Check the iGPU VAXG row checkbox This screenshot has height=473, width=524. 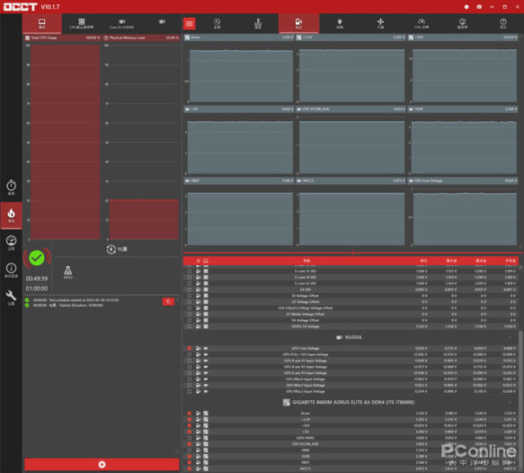[190, 438]
